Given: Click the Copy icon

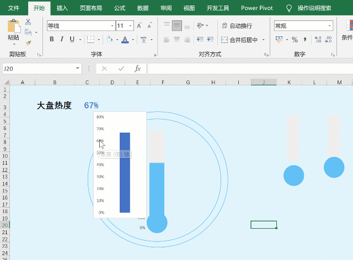Looking at the screenshot, I should point(28,32).
